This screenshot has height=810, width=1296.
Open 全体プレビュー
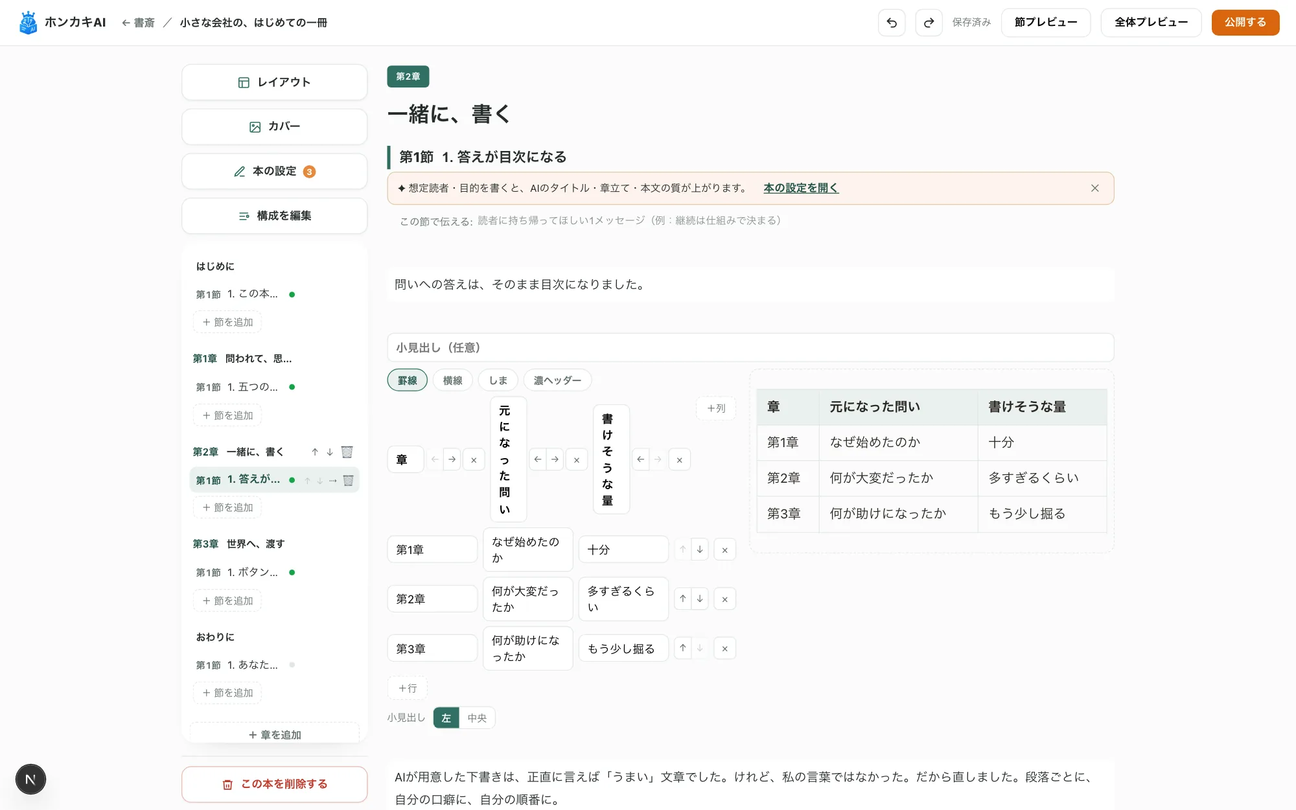1151,23
